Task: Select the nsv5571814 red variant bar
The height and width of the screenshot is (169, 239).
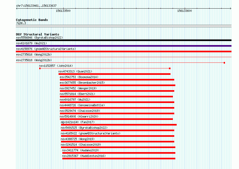Action: 117,97
